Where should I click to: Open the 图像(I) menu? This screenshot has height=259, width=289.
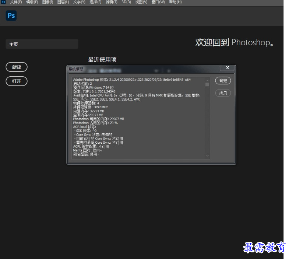pos(47,2)
